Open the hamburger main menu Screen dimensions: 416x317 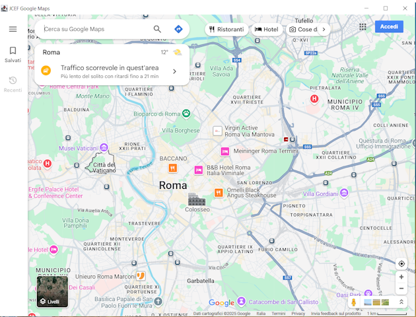(x=13, y=29)
